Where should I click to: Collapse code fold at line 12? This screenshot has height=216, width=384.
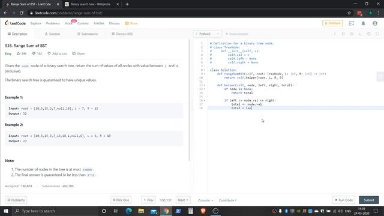[205, 85]
